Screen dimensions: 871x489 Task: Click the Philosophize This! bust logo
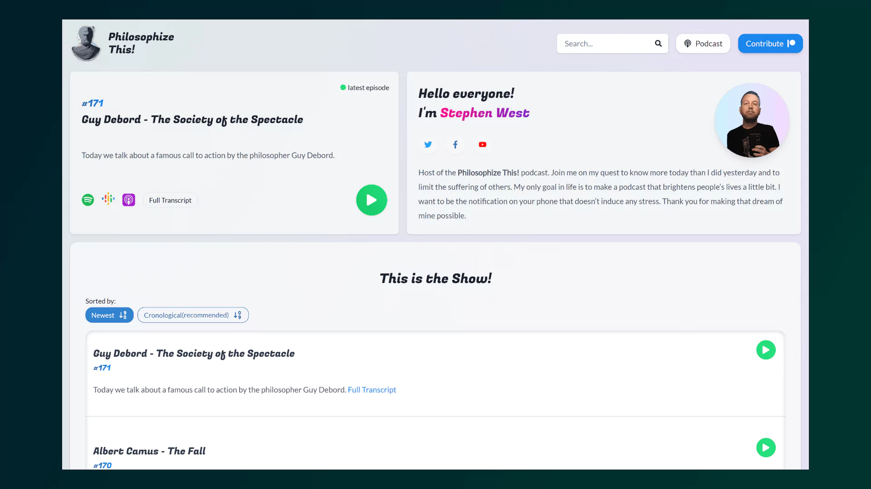pyautogui.click(x=85, y=43)
